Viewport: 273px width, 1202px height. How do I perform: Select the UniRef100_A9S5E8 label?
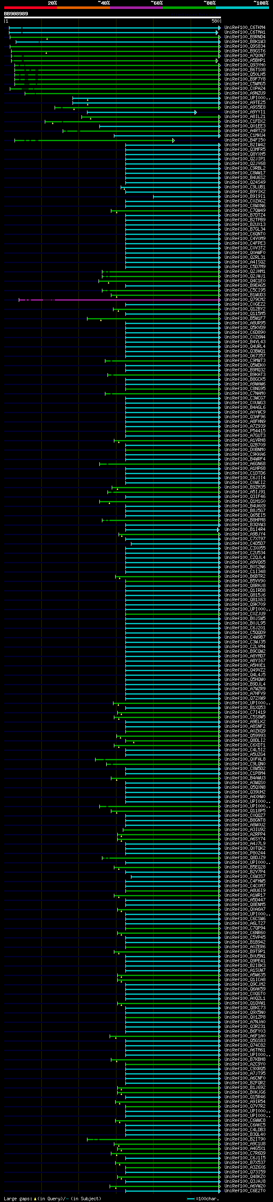click(x=245, y=107)
